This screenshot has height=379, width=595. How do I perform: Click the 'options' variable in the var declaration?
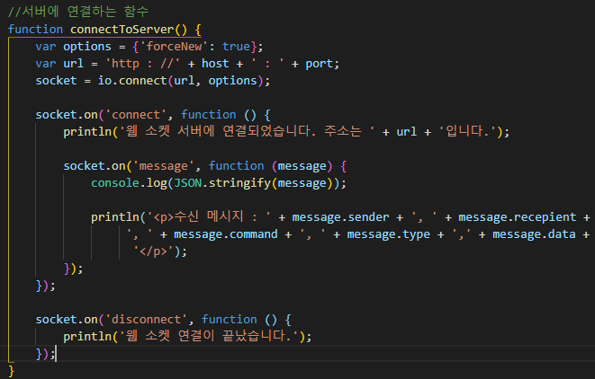87,47
